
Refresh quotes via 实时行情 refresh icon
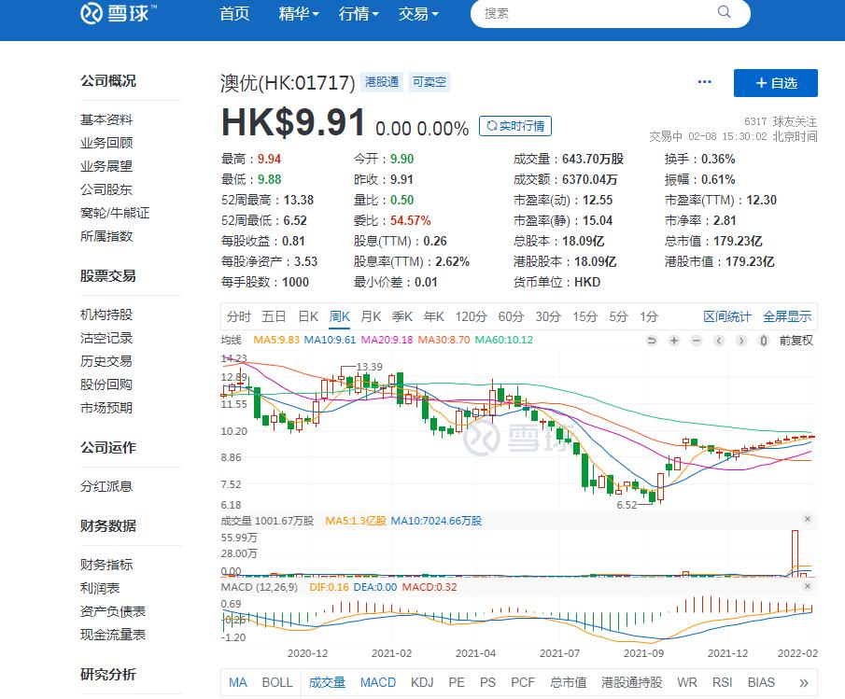tap(491, 125)
